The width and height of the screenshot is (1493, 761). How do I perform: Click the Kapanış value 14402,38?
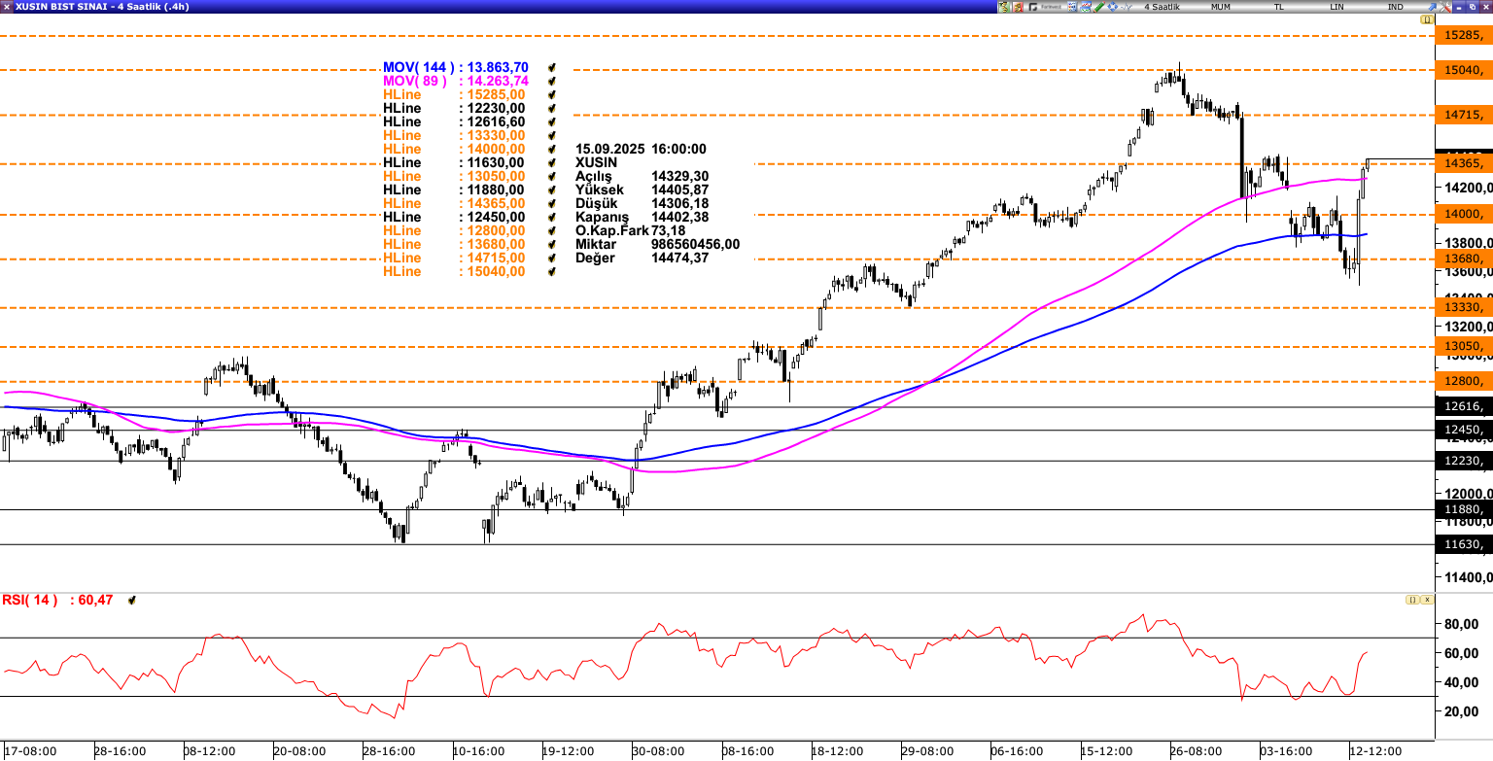coord(678,218)
